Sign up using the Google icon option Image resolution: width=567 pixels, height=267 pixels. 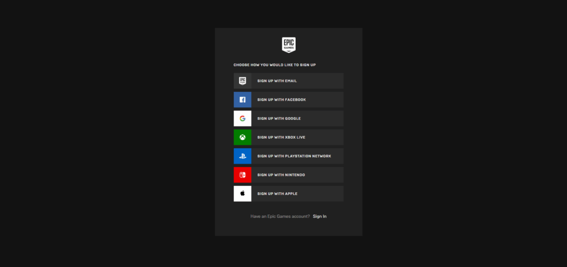pos(288,118)
